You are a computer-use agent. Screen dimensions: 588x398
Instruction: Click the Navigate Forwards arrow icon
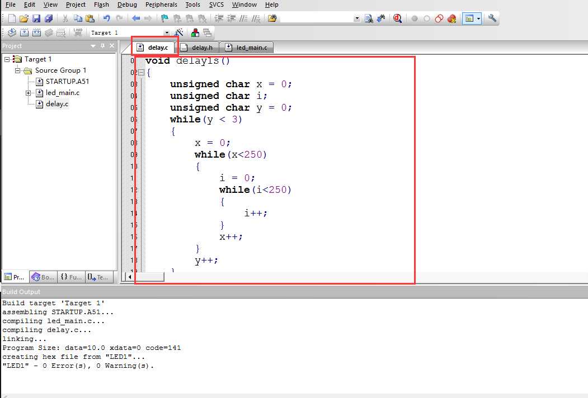coord(148,18)
